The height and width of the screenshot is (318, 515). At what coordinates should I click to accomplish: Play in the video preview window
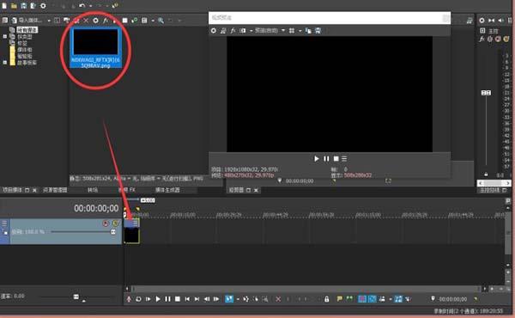(316, 159)
